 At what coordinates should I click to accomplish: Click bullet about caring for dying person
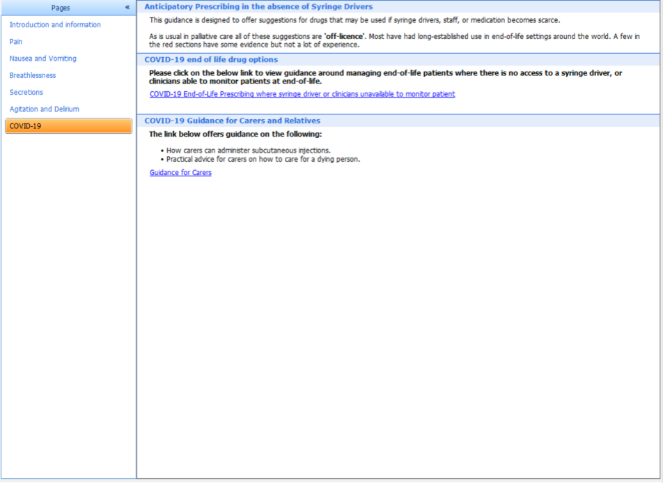[x=263, y=159]
